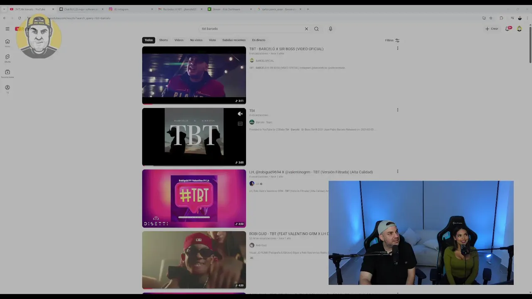Open options for TBT - BARCELÓ X SIR BOSS video
Viewport: 532px width, 299px height.
[x=397, y=49]
